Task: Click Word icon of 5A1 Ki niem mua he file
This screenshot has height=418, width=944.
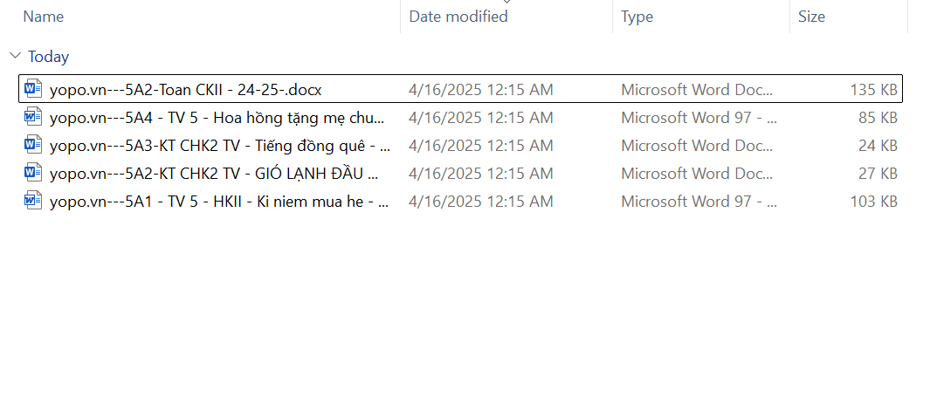Action: [x=33, y=201]
